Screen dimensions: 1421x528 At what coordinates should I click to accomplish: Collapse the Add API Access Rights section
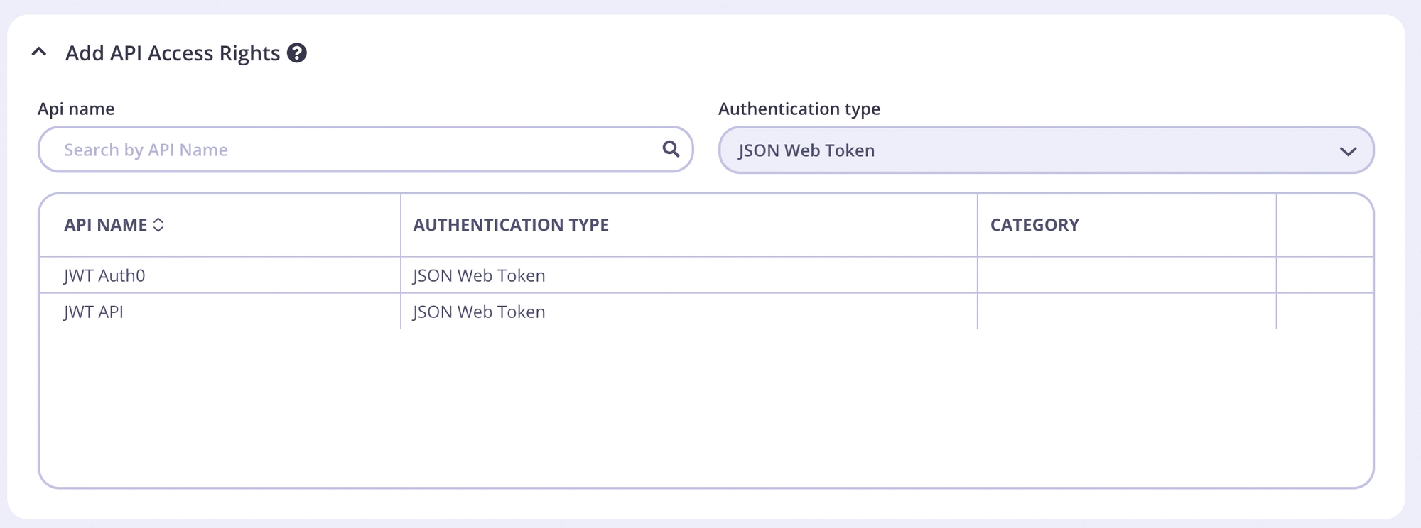(39, 53)
